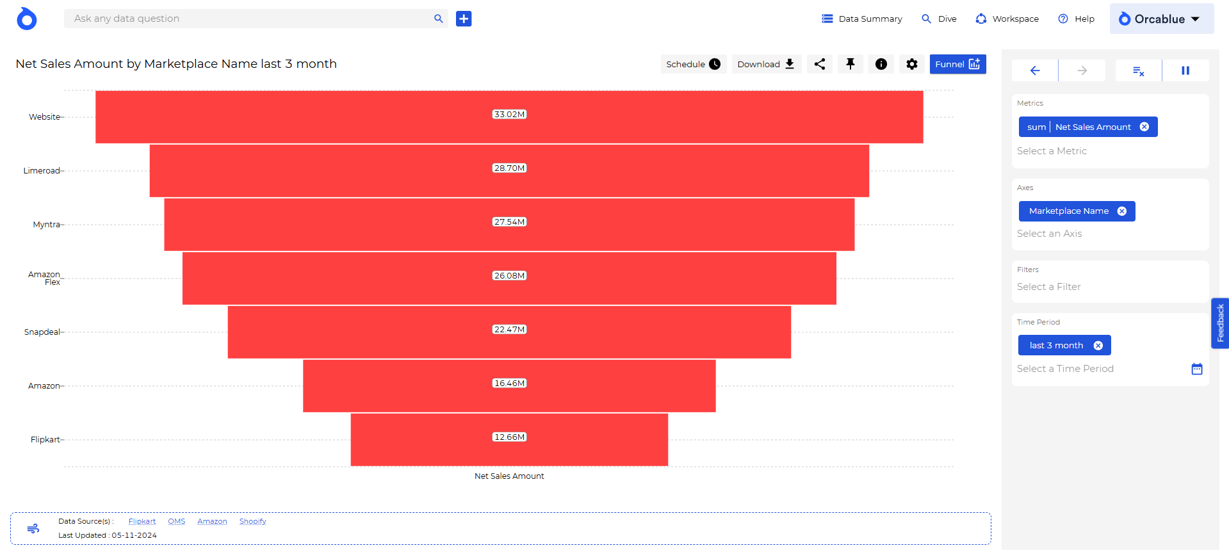1229x557 pixels.
Task: Open Data Summary
Action: (861, 19)
